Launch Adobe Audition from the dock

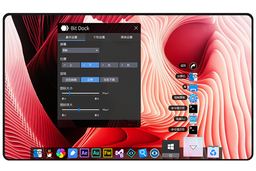[96, 153]
